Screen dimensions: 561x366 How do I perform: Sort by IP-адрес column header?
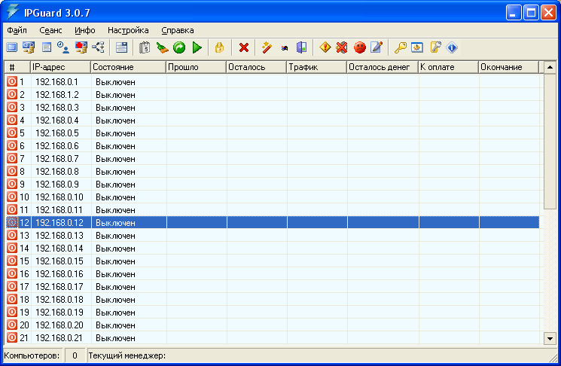[x=60, y=67]
